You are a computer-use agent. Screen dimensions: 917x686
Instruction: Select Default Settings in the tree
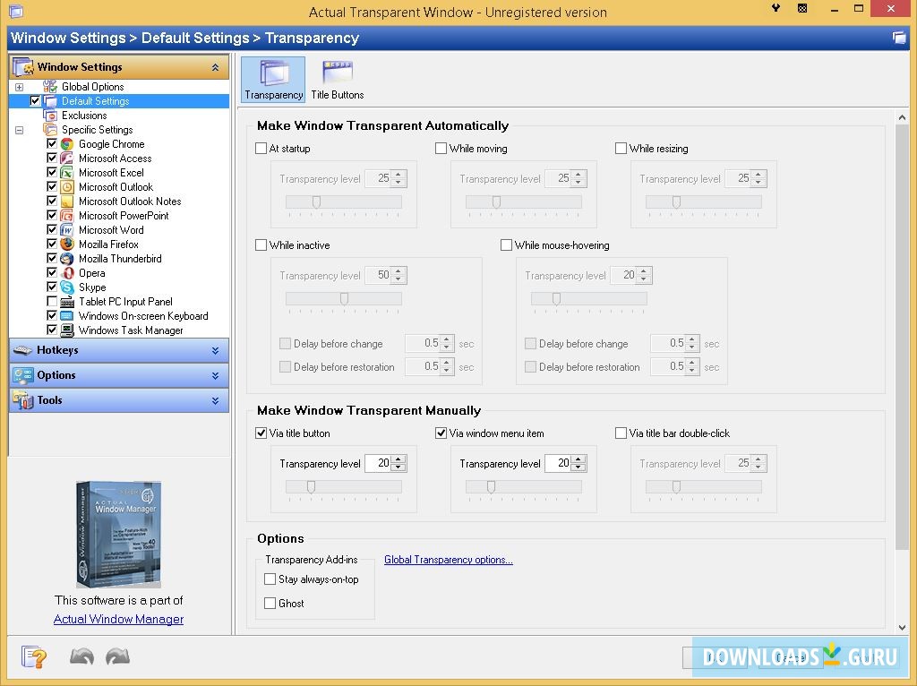click(95, 101)
